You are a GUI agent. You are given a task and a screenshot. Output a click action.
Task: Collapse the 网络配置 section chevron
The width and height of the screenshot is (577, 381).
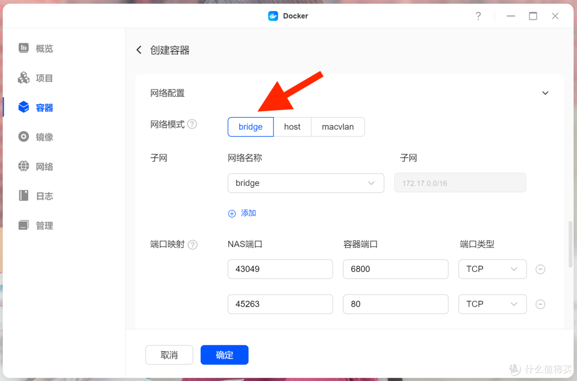point(545,93)
